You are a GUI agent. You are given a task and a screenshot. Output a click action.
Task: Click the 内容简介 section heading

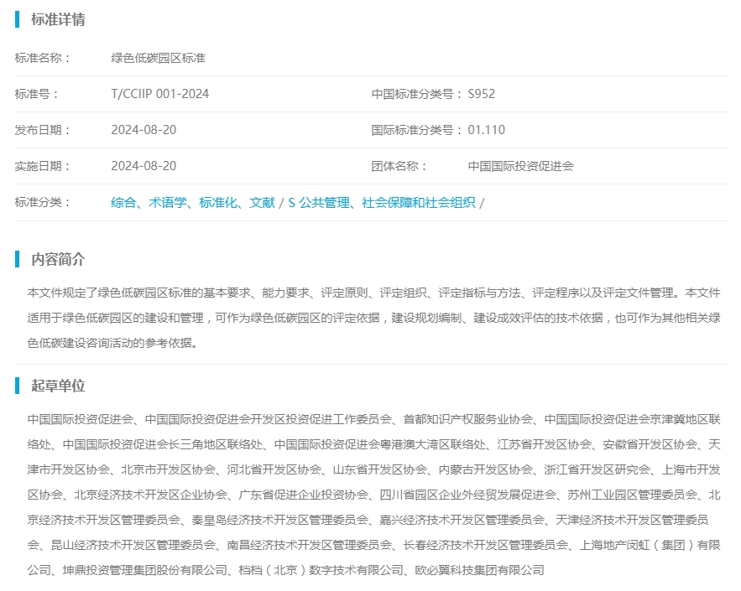[58, 259]
